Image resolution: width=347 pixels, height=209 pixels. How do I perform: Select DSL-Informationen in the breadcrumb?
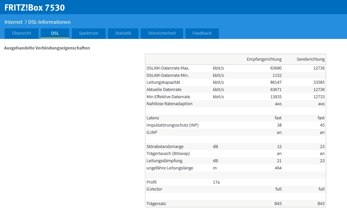[x=49, y=22]
